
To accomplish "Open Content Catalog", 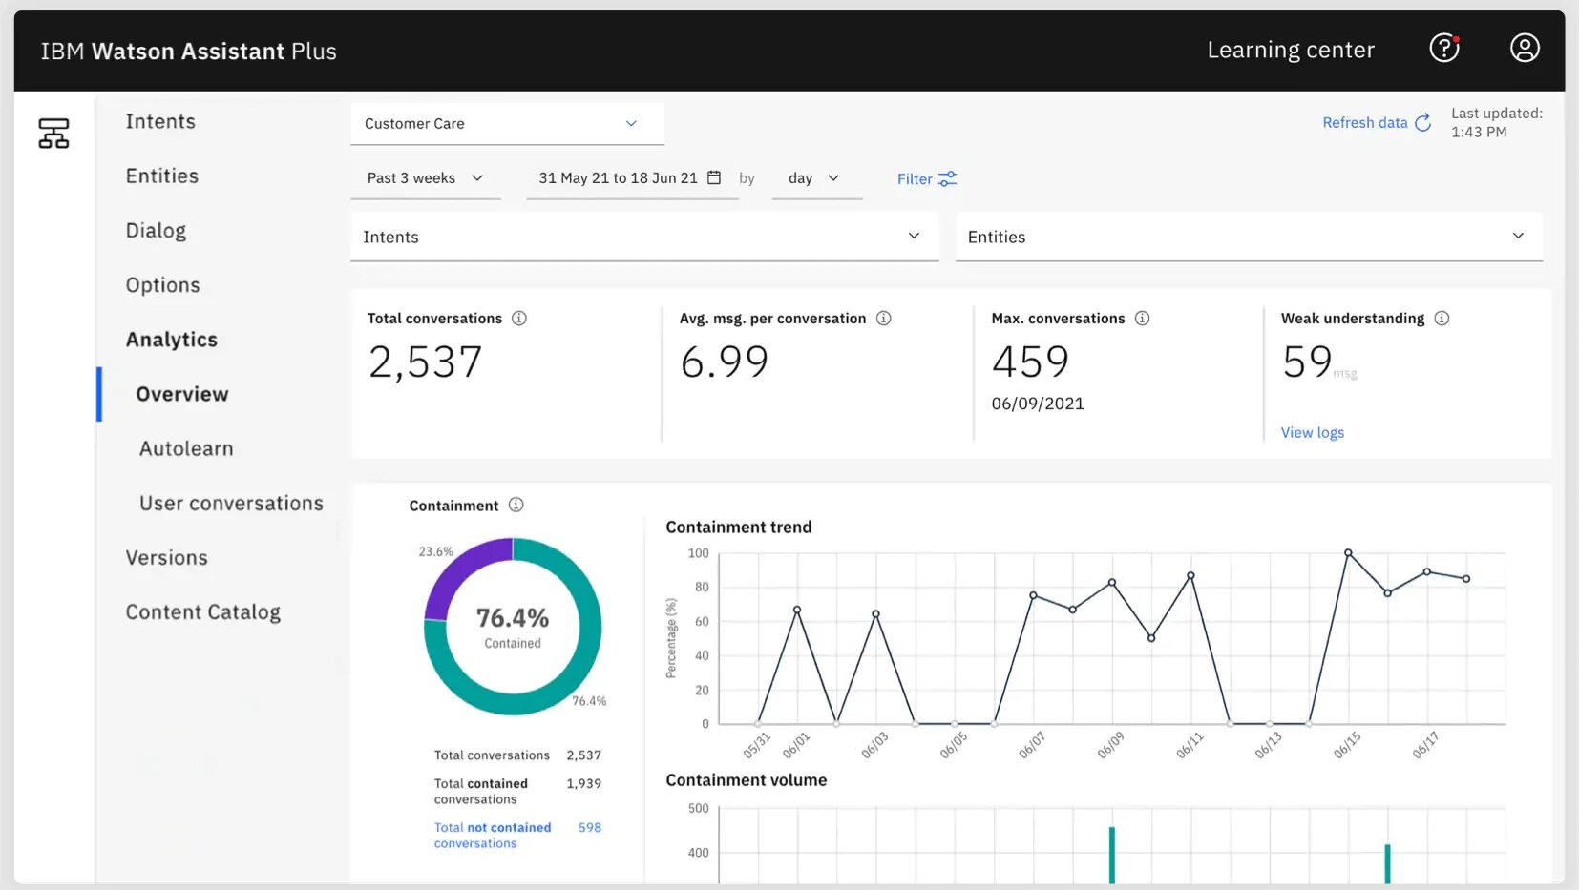I will pos(203,612).
